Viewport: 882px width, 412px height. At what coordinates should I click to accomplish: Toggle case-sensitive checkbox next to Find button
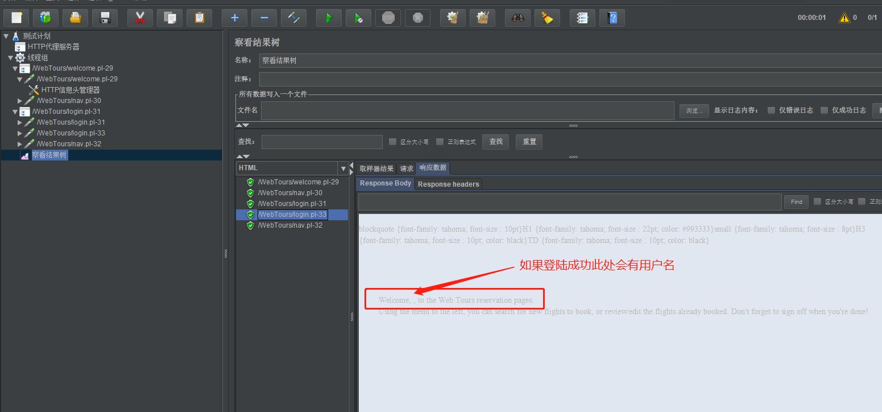tap(817, 201)
